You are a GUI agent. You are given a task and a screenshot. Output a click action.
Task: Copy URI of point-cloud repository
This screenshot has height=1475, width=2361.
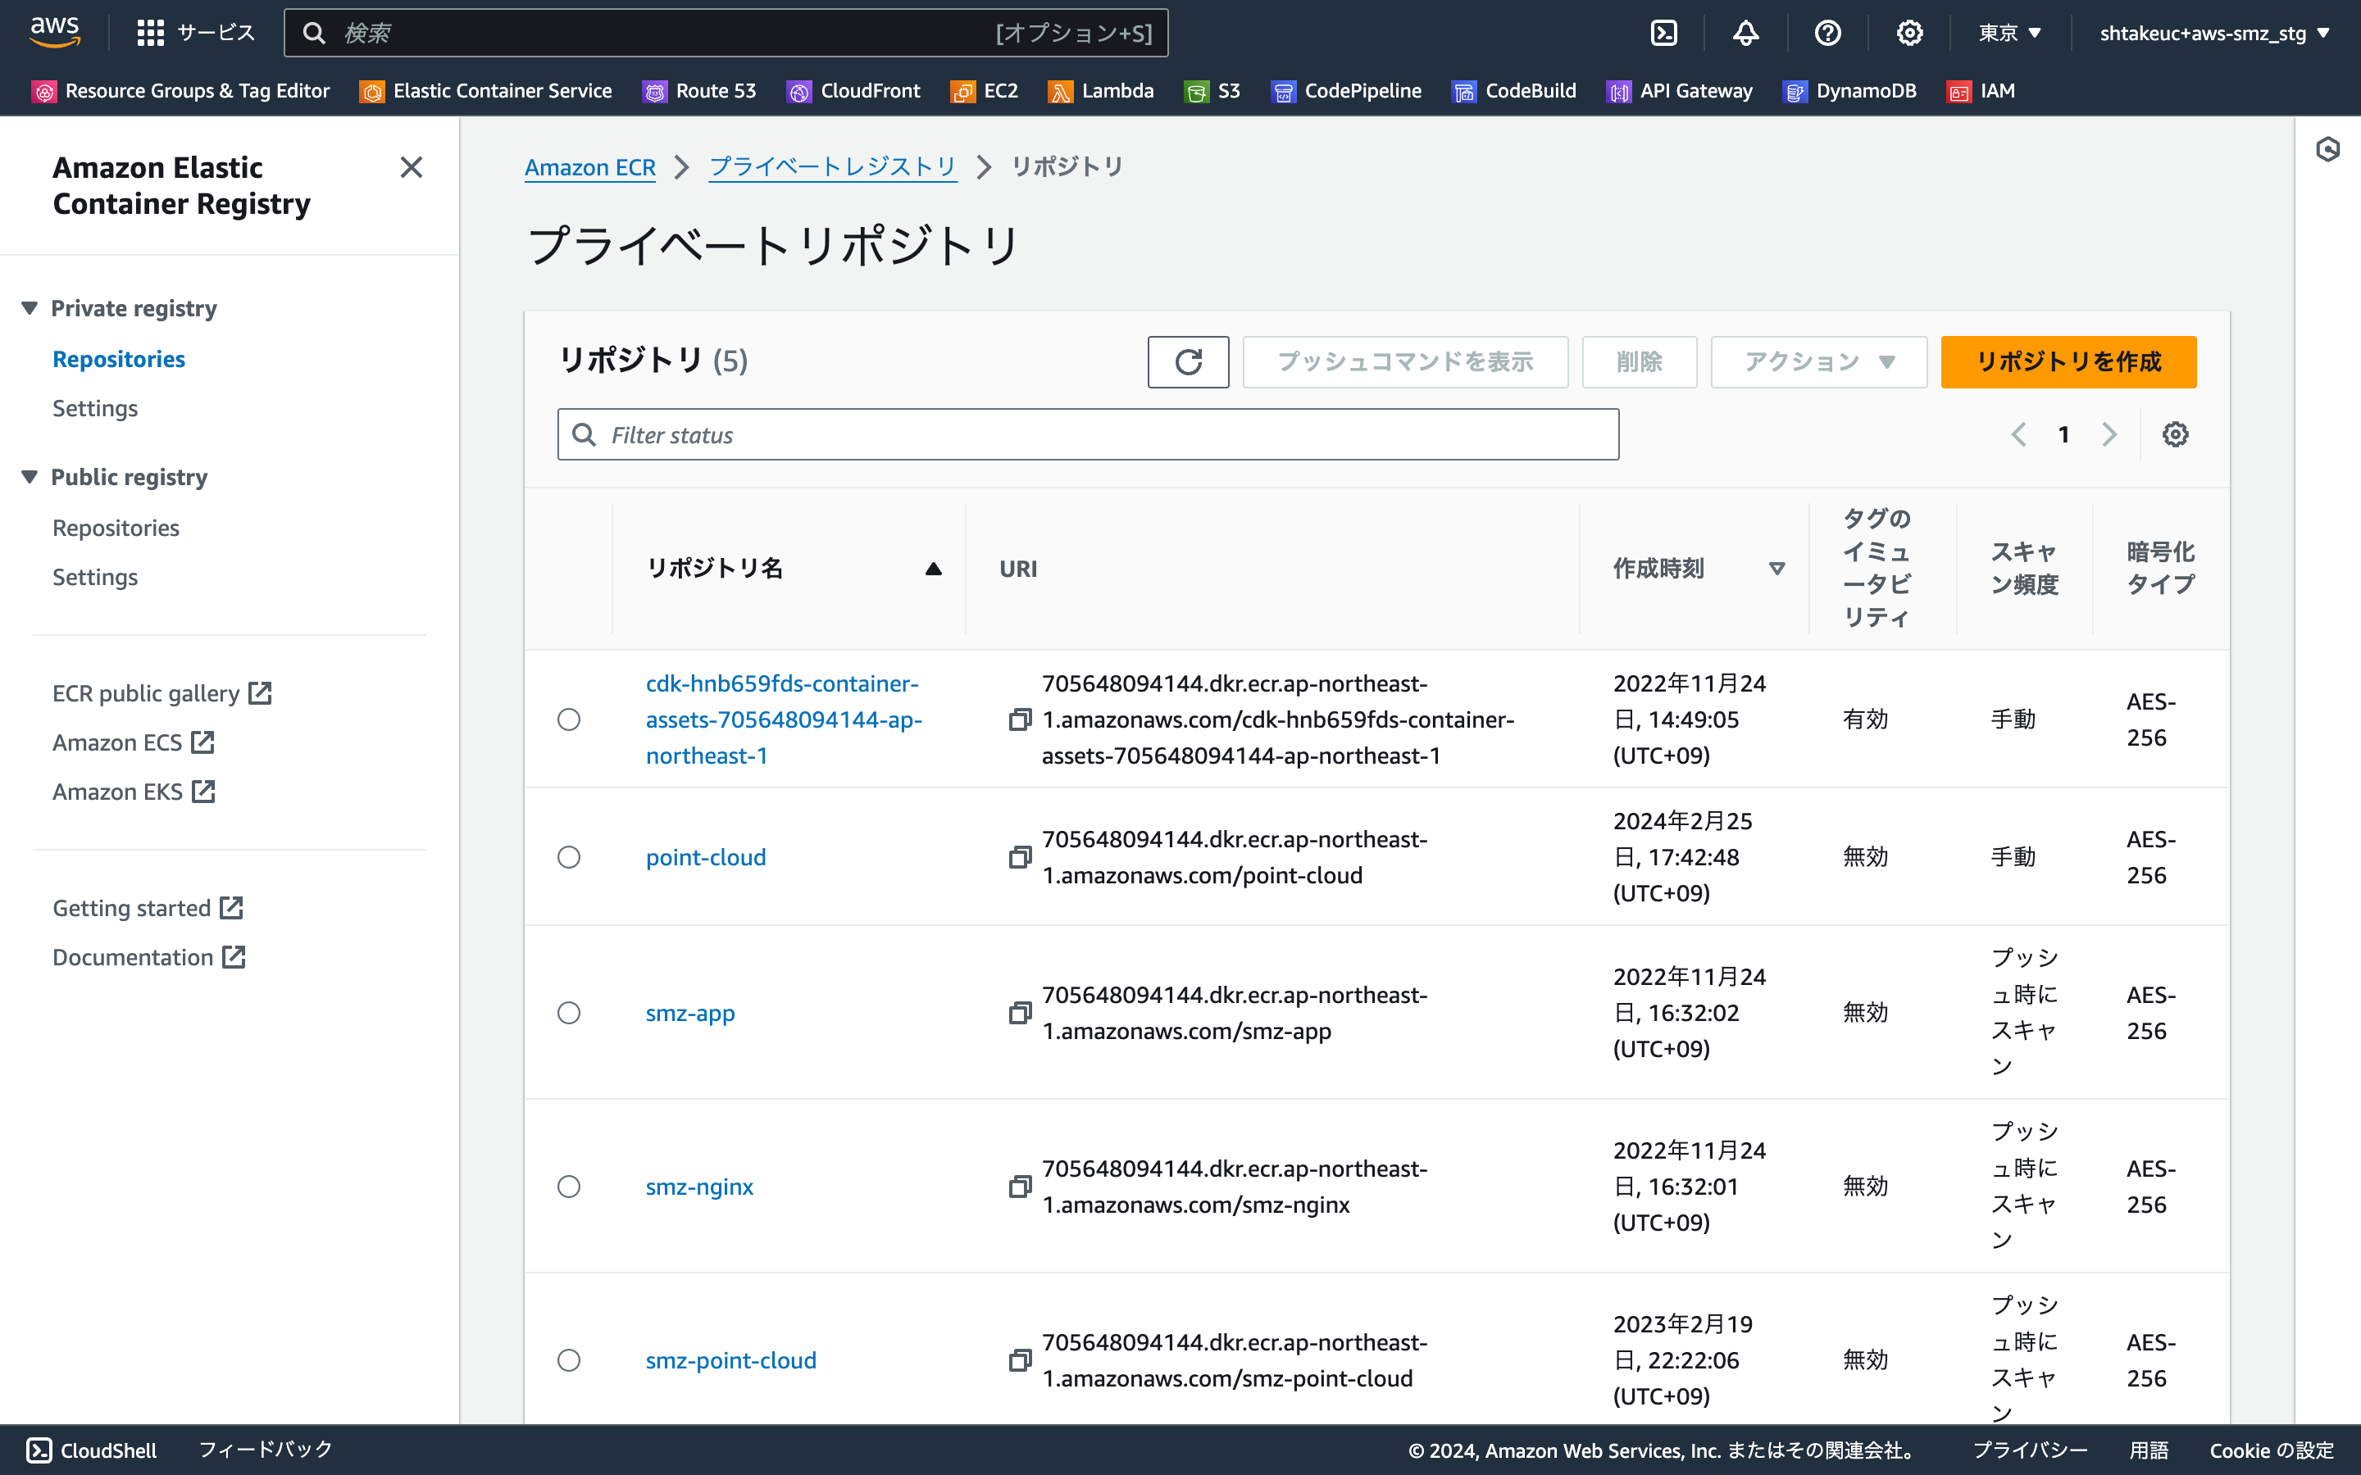[x=1020, y=856]
